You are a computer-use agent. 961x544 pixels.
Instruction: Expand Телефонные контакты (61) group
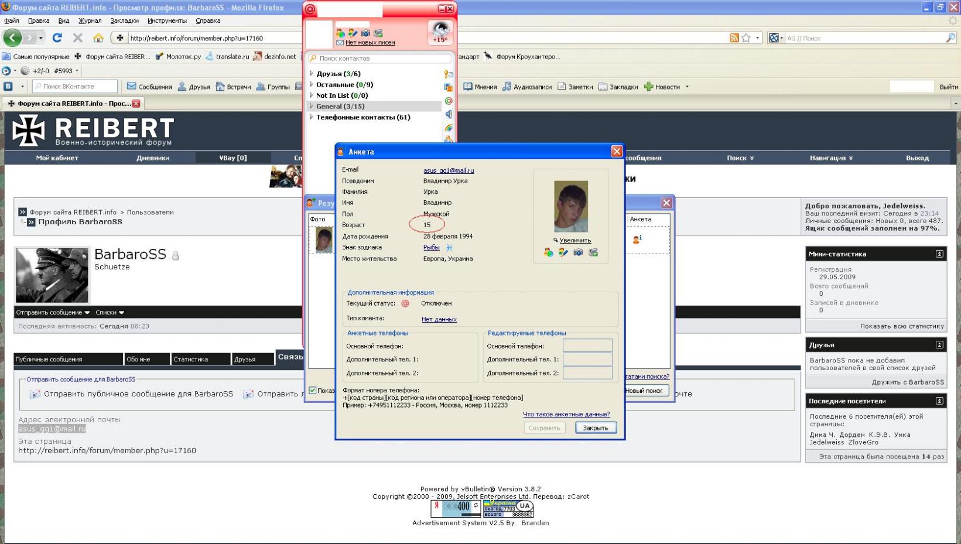click(x=312, y=117)
